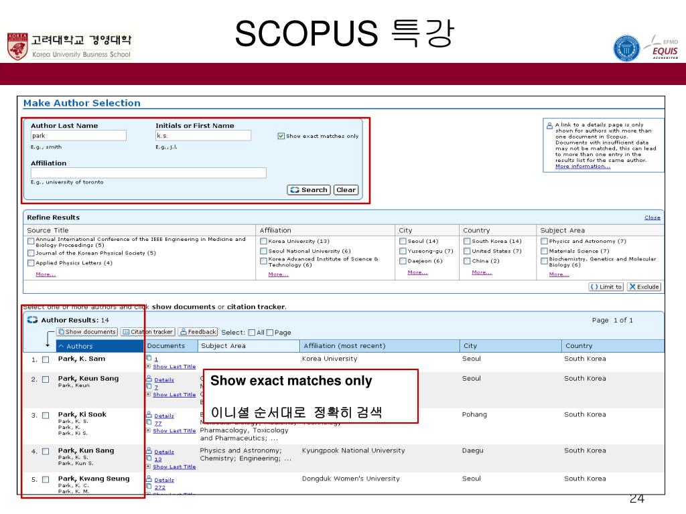Check Applied Physics Letters source title
Image resolution: width=686 pixels, height=514 pixels.
[x=31, y=263]
